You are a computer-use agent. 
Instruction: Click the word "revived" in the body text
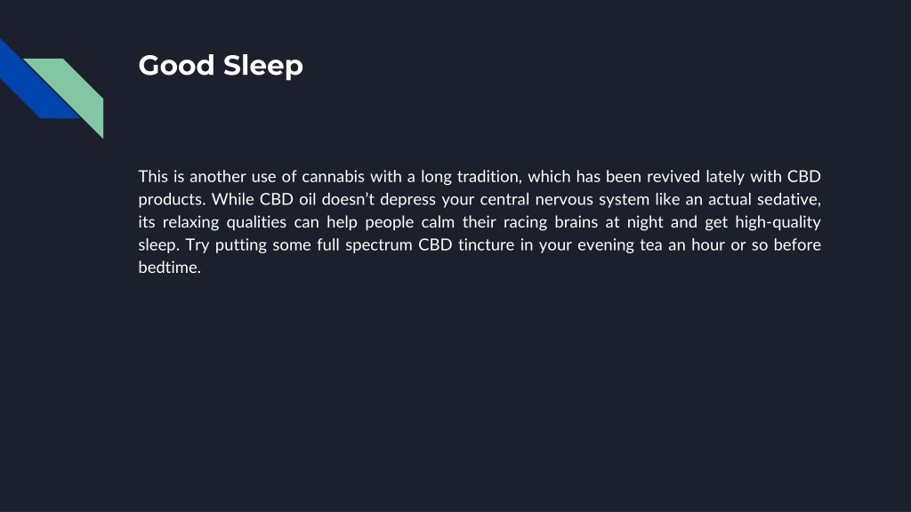pyautogui.click(x=673, y=176)
